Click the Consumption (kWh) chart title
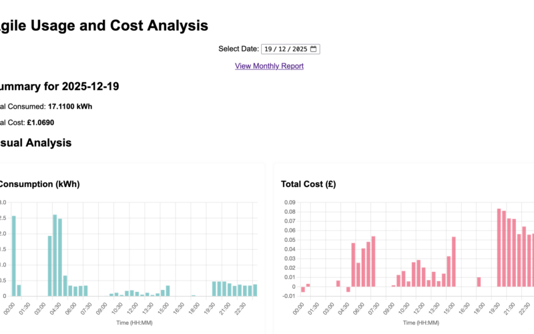The width and height of the screenshot is (534, 334). (39, 184)
